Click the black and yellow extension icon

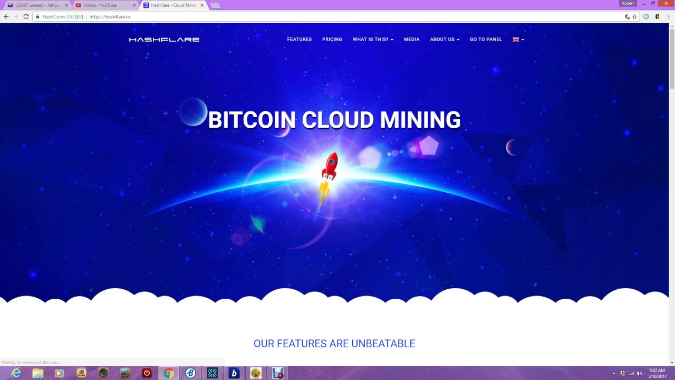coord(657,16)
